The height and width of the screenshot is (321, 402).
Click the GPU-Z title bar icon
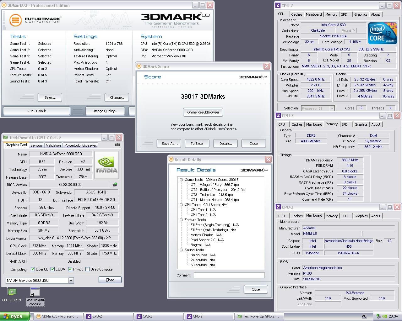[5, 137]
